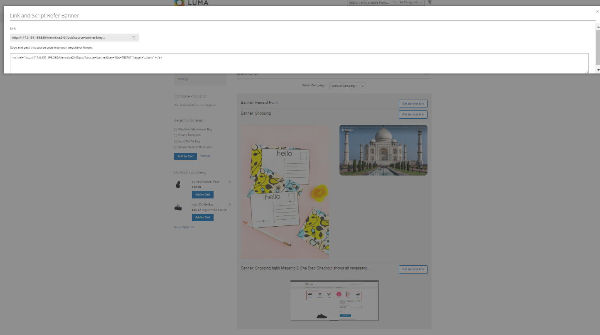The image size is (600, 335).
Task: Expand the All Categories search dropdown
Action: coord(411,2)
